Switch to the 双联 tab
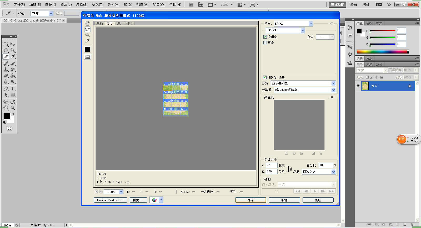The height and width of the screenshot is (228, 421). tap(119, 23)
